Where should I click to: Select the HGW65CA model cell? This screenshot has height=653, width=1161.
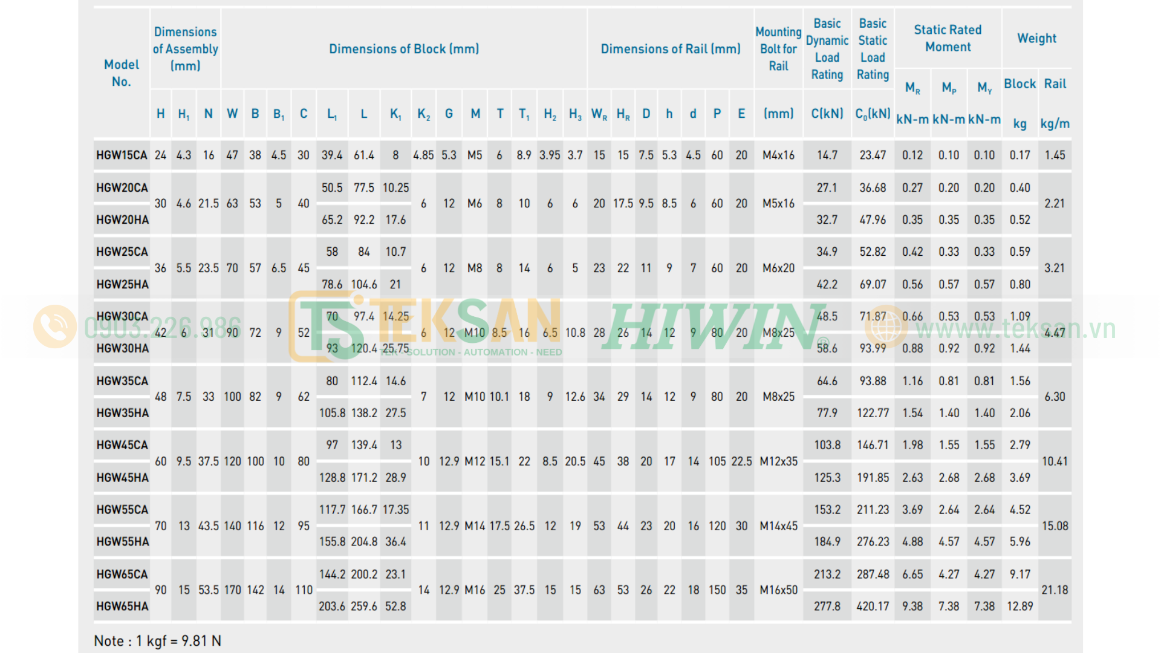(122, 574)
